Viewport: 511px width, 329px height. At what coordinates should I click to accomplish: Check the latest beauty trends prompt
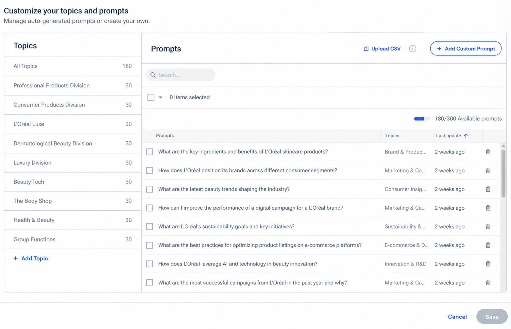coord(149,189)
